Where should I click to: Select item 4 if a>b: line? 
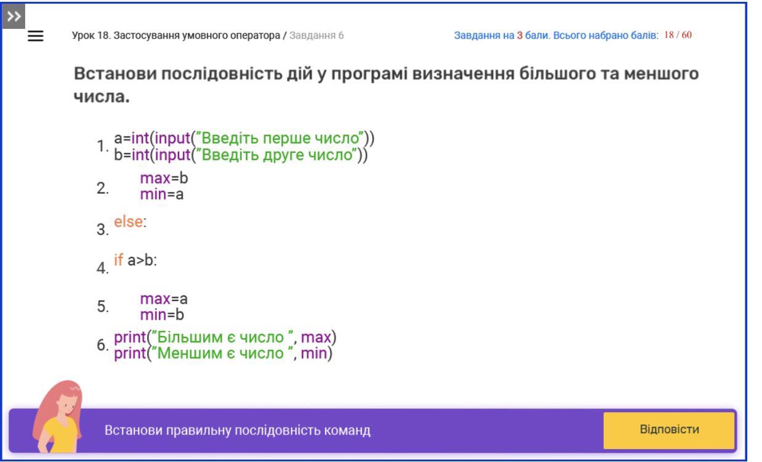[x=136, y=260]
